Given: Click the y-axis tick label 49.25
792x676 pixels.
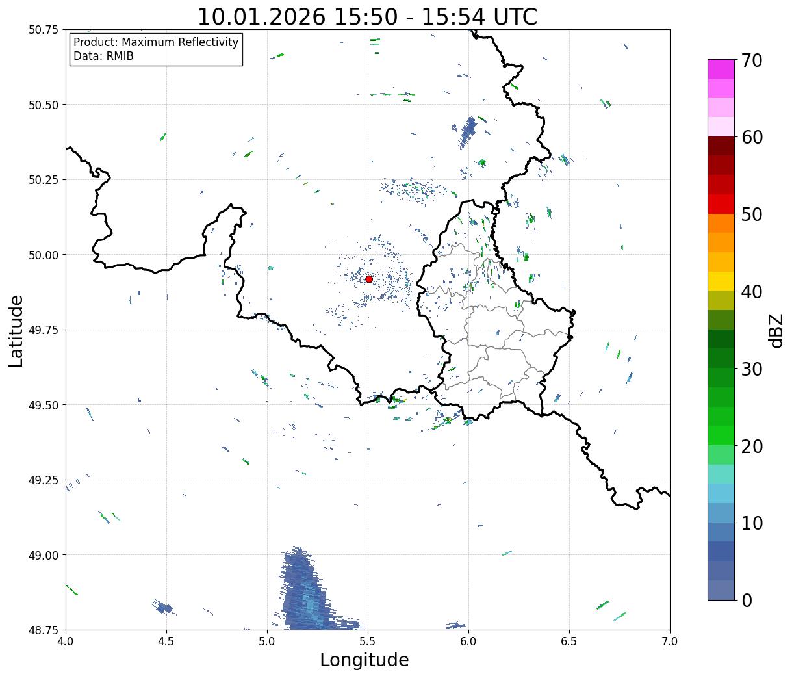Looking at the screenshot, I should coord(44,480).
